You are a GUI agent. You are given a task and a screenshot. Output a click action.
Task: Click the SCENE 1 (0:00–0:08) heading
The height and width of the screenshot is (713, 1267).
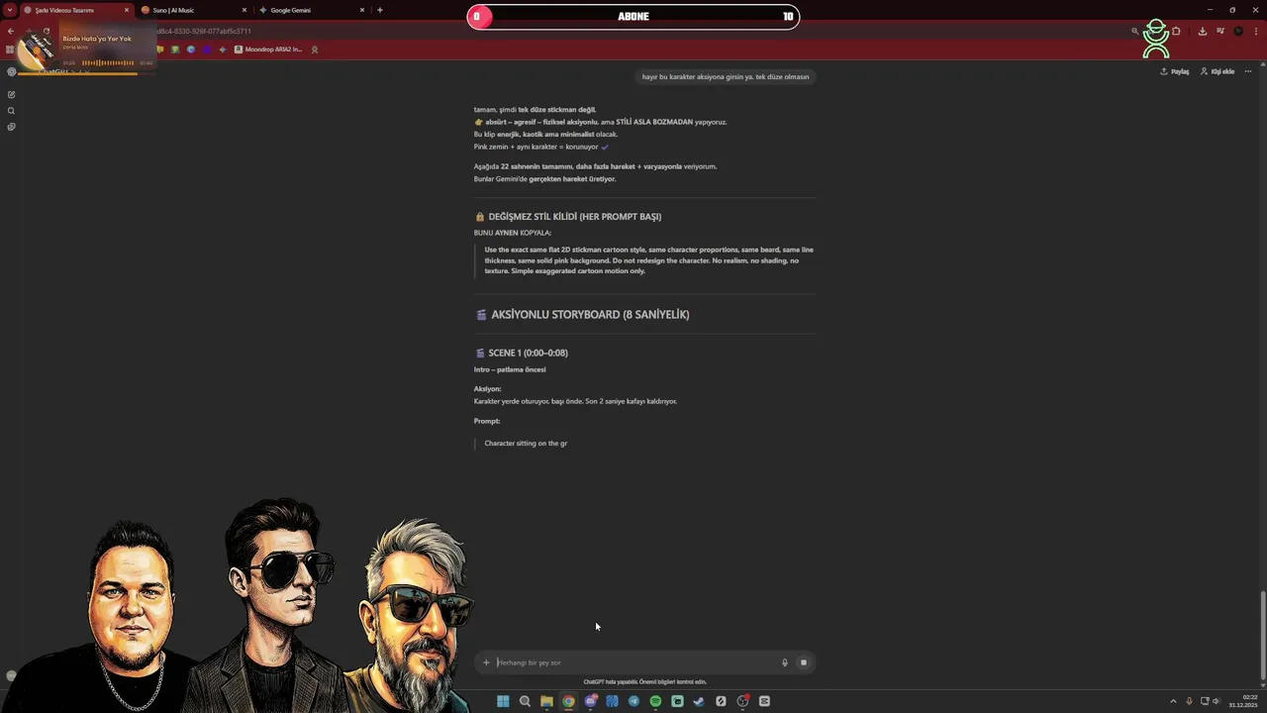521,353
